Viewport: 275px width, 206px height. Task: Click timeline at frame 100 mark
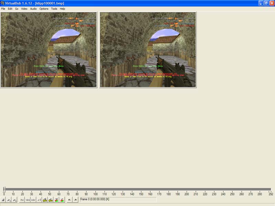[x=96, y=194]
